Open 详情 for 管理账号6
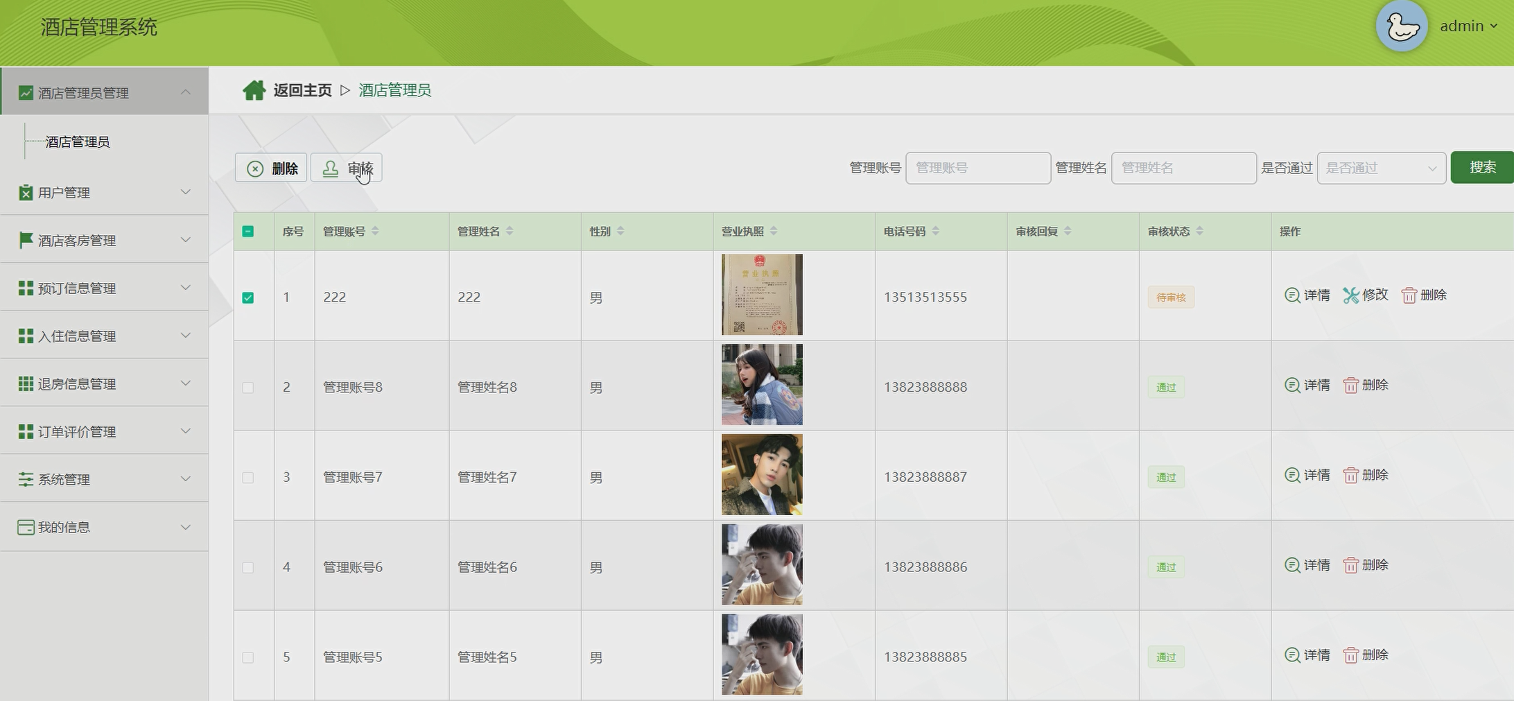1514x701 pixels. pyautogui.click(x=1307, y=566)
